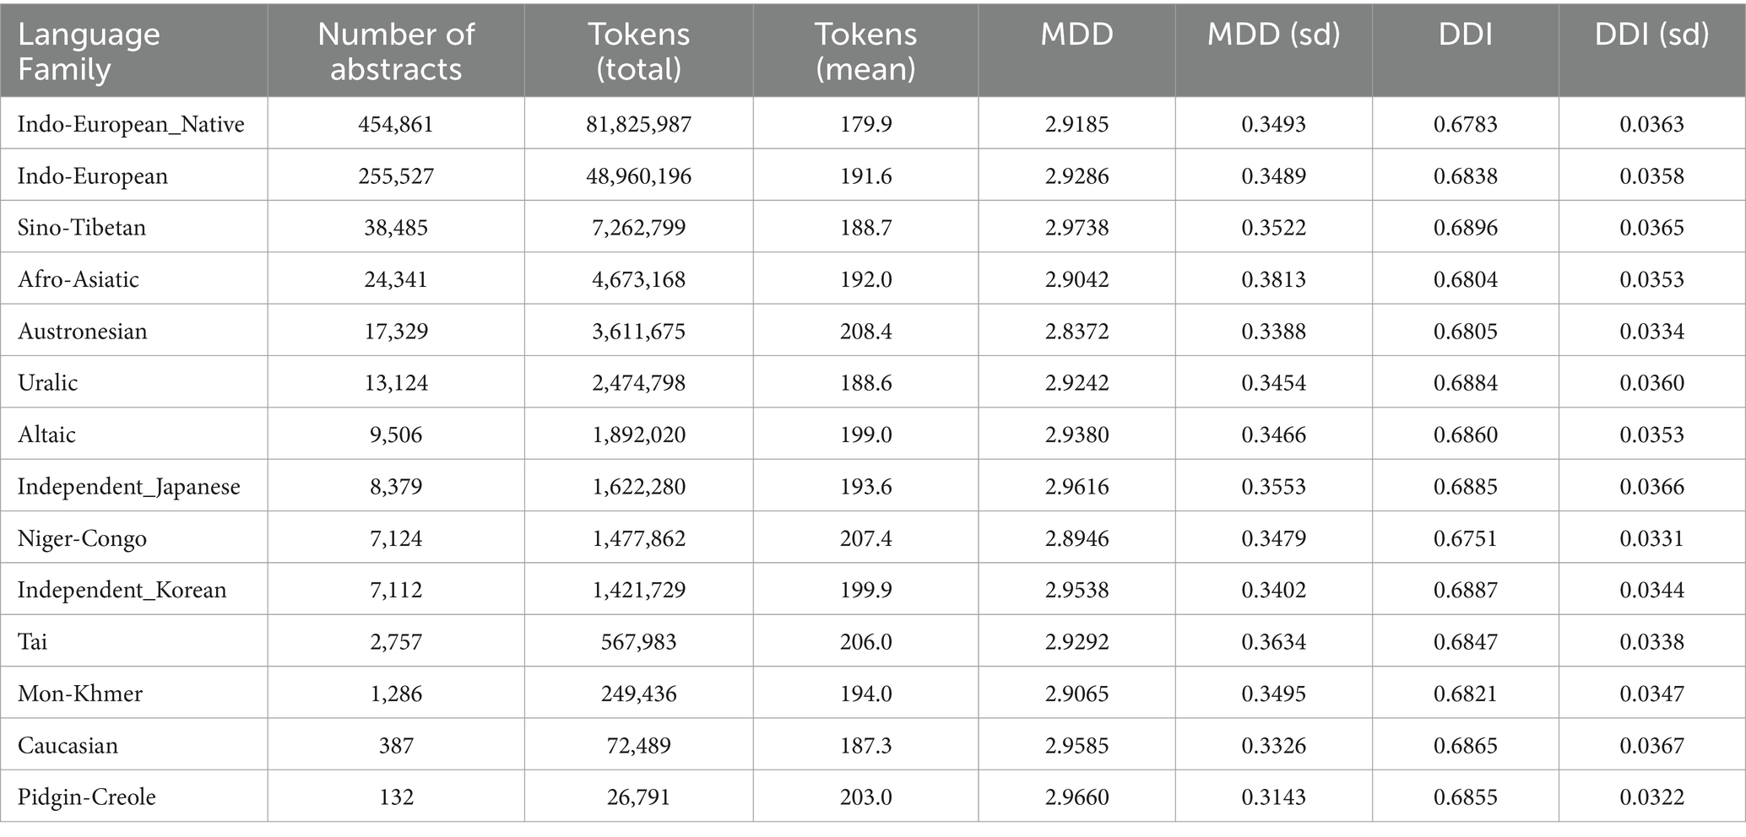Click the Austronesian row label

coord(83,331)
